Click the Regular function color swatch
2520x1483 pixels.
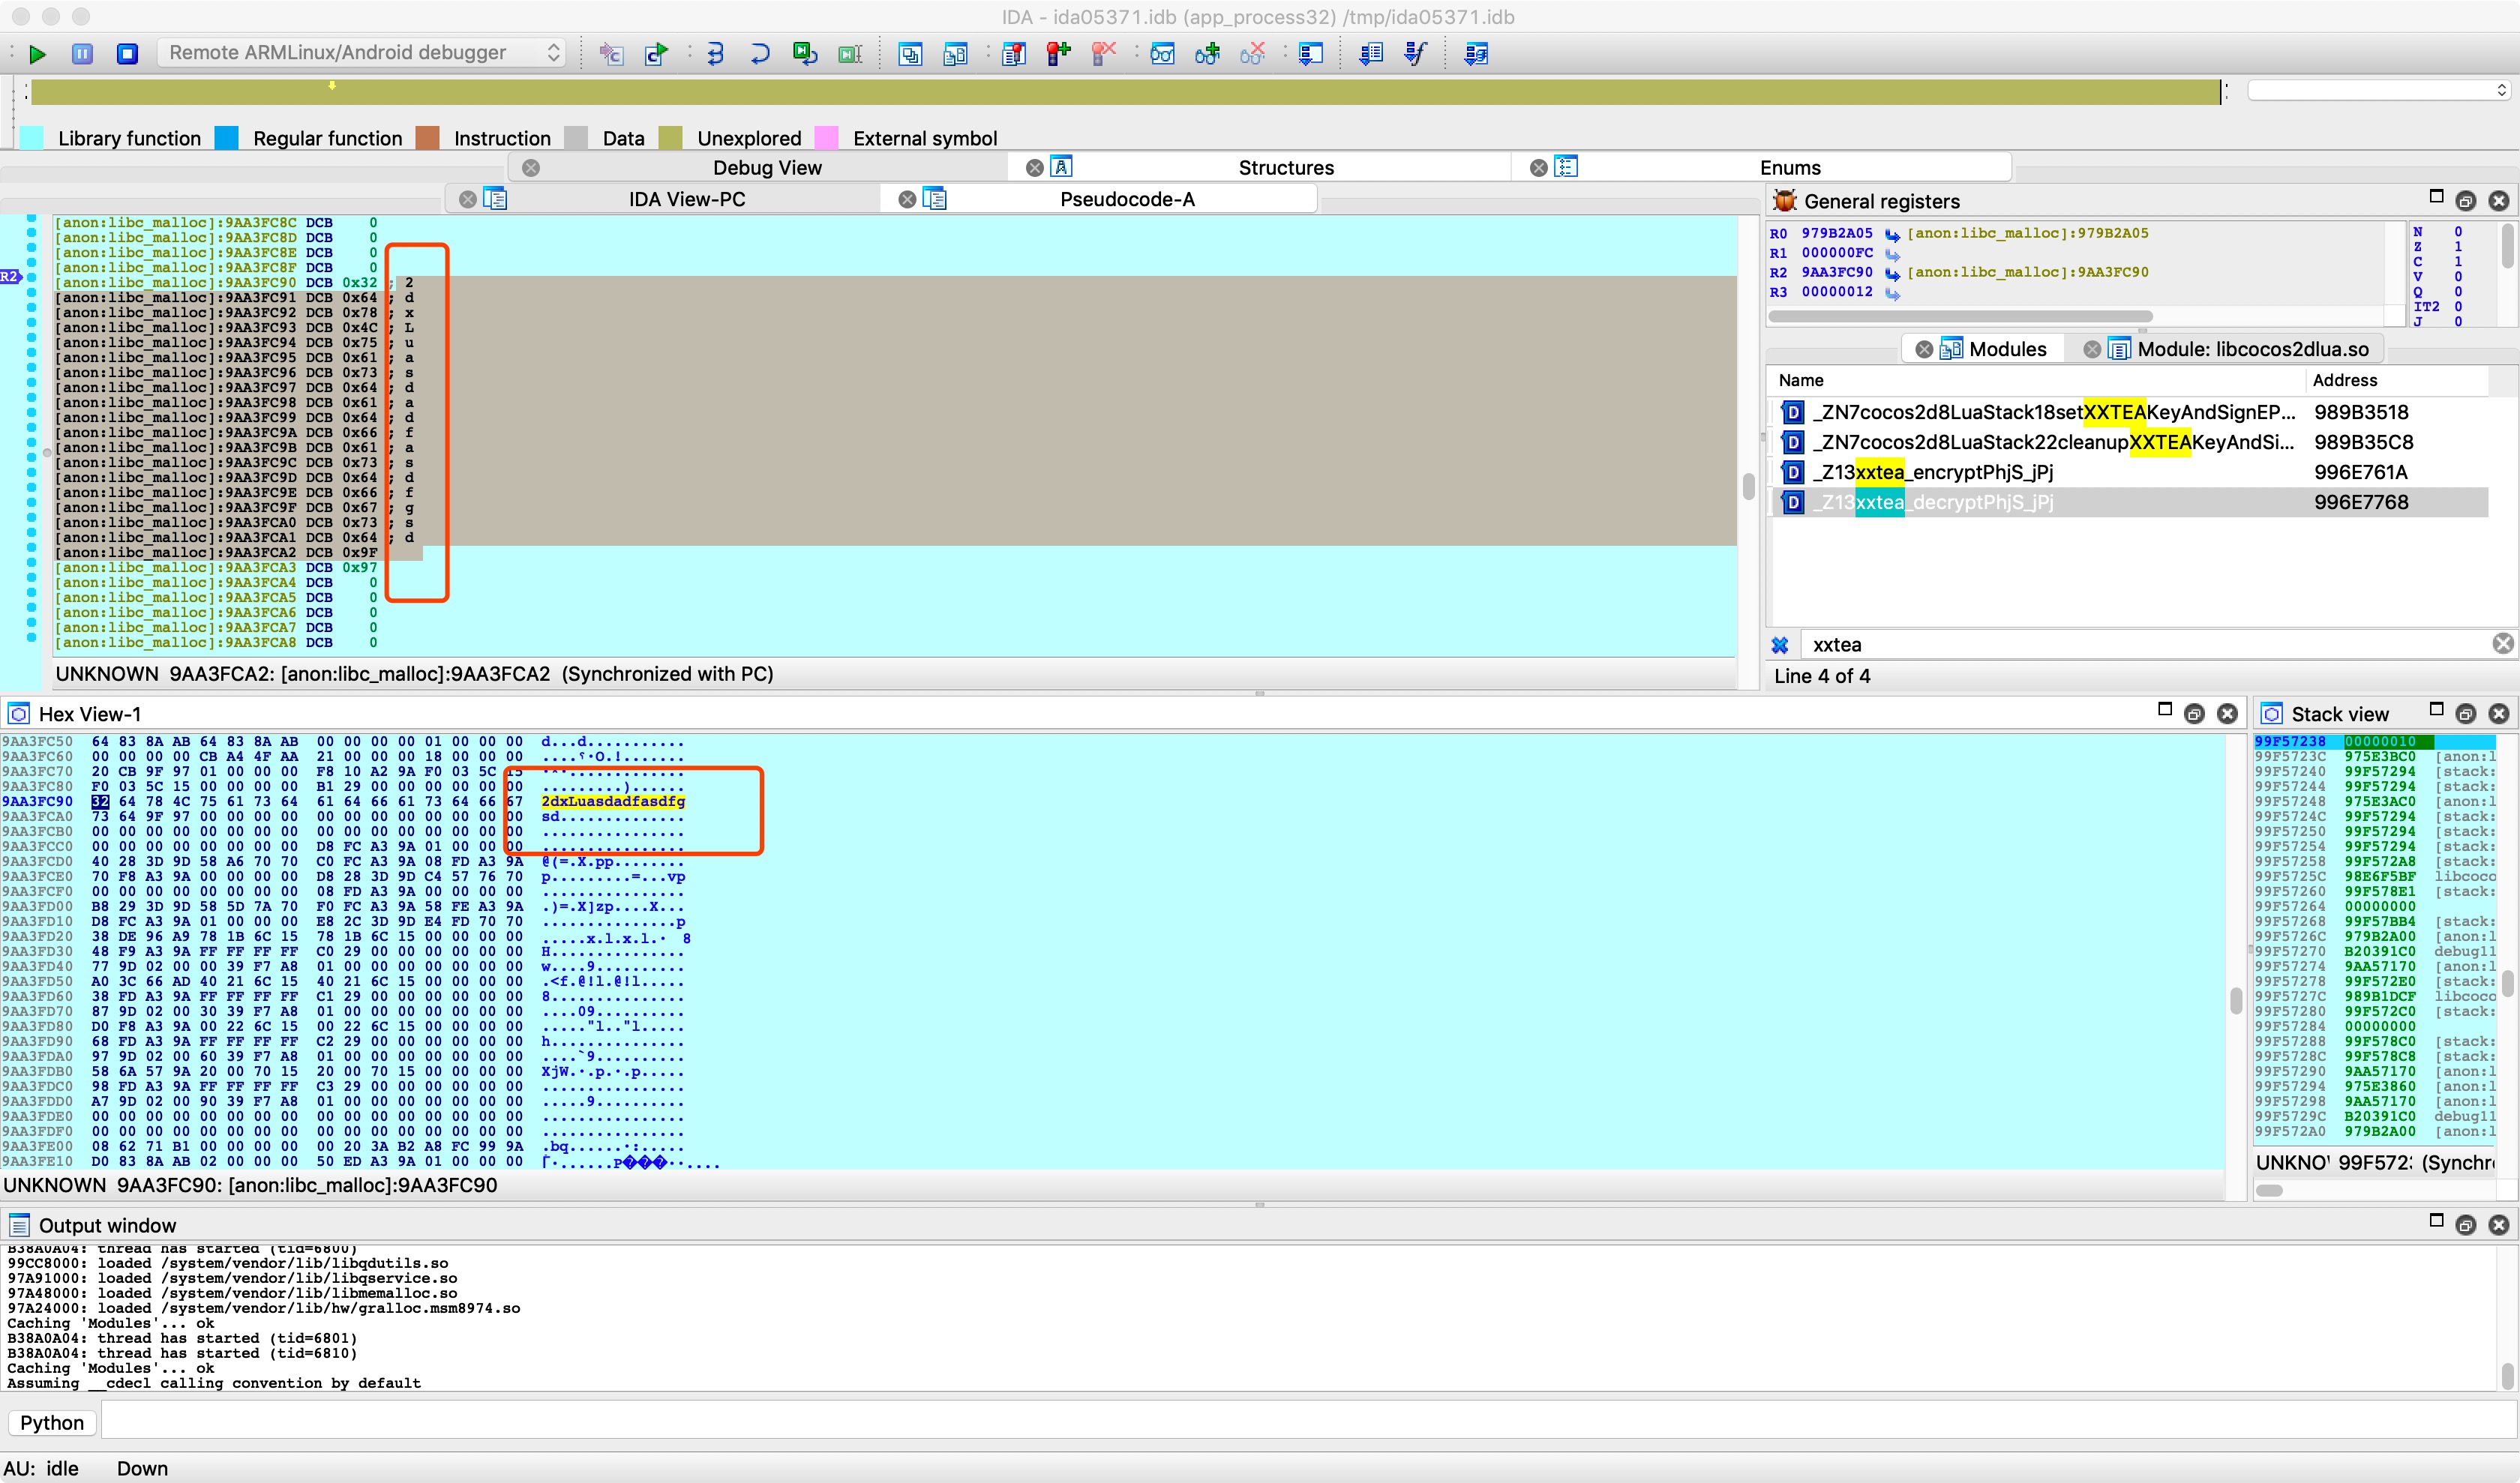[227, 138]
